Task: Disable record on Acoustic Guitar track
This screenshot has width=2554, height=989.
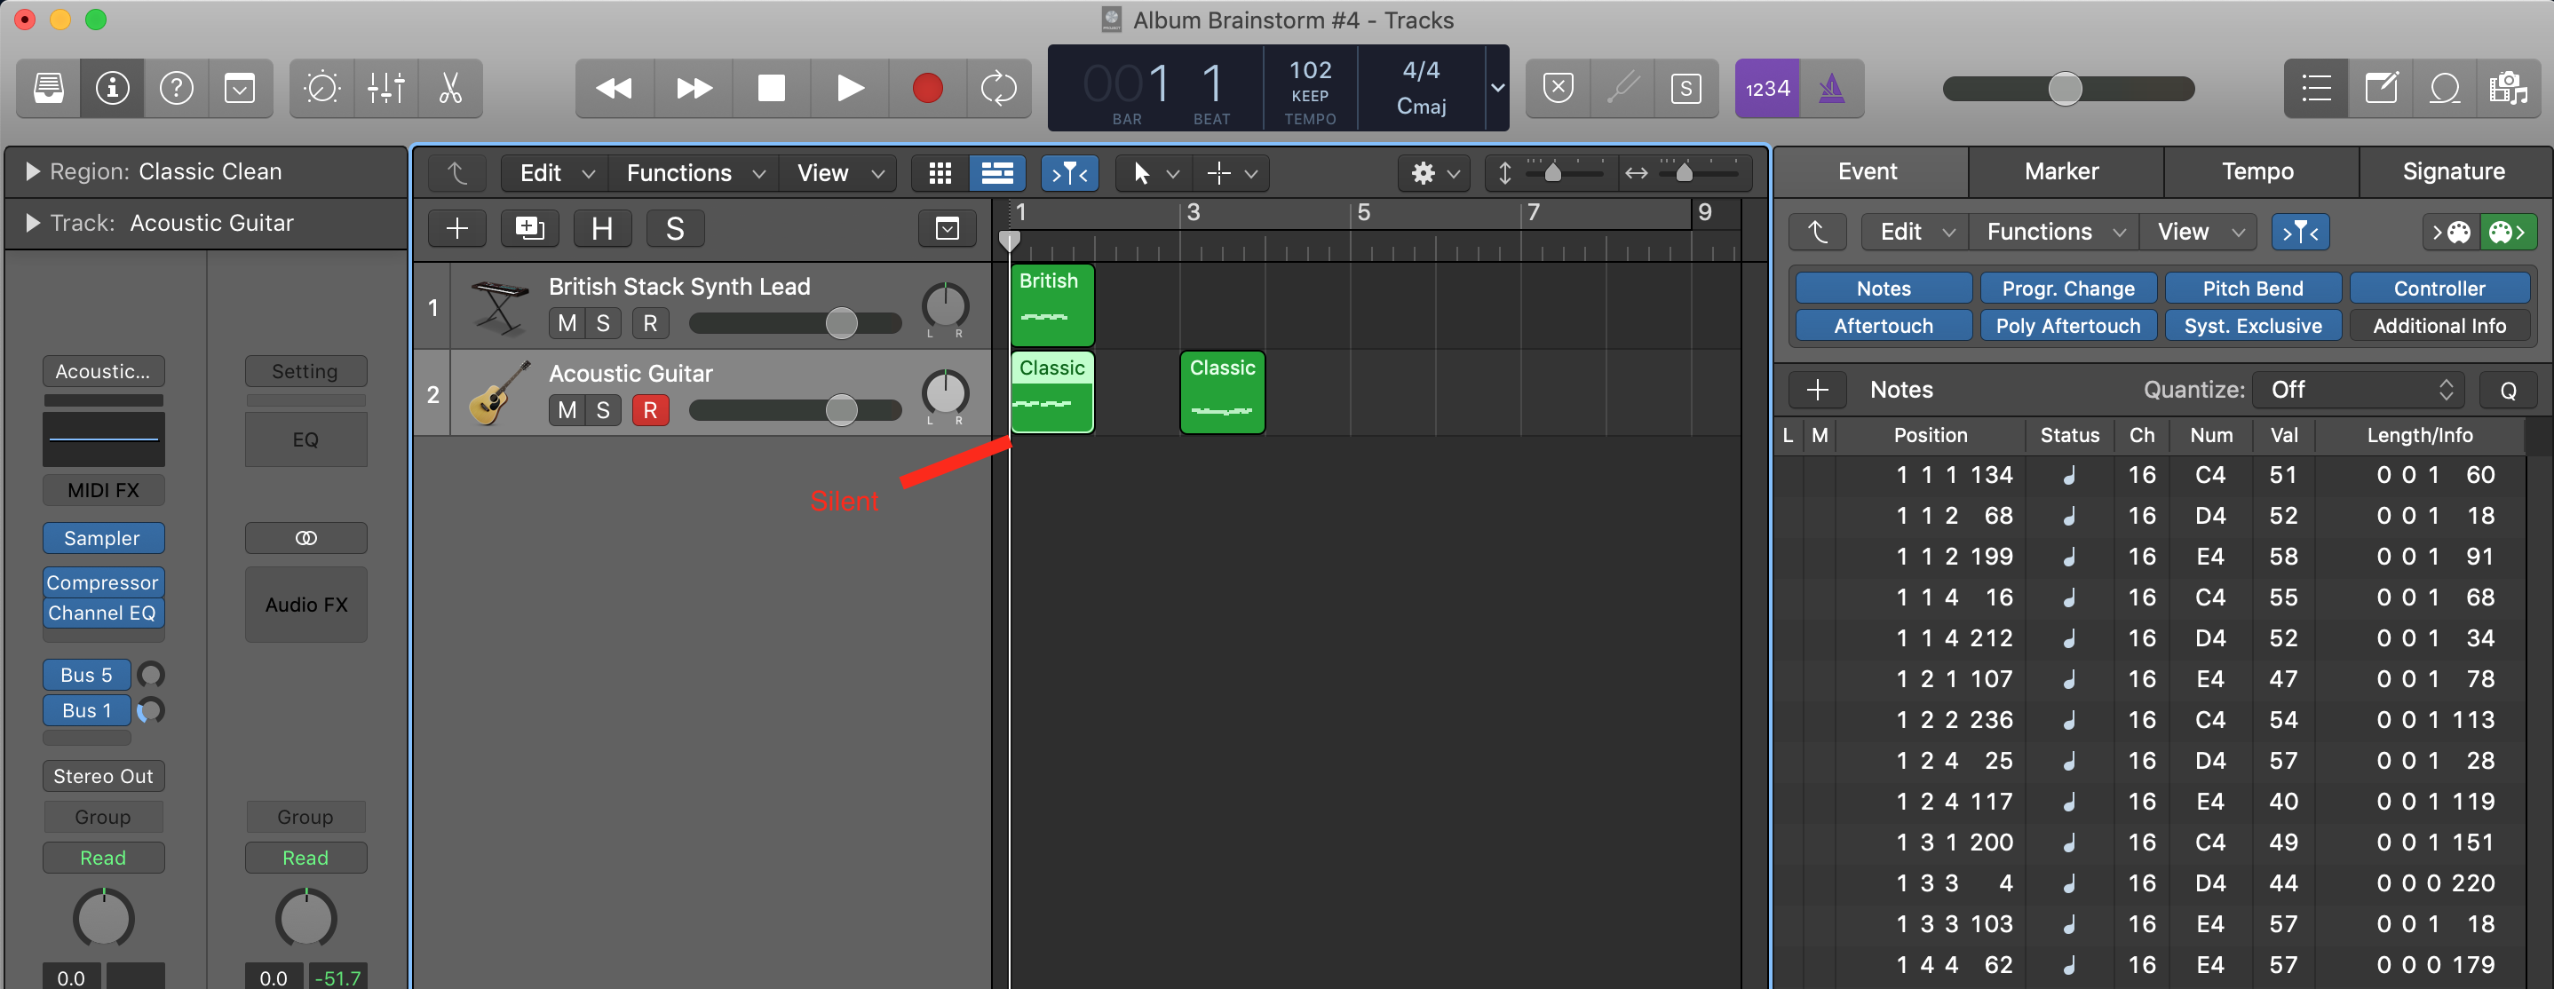Action: tap(649, 410)
